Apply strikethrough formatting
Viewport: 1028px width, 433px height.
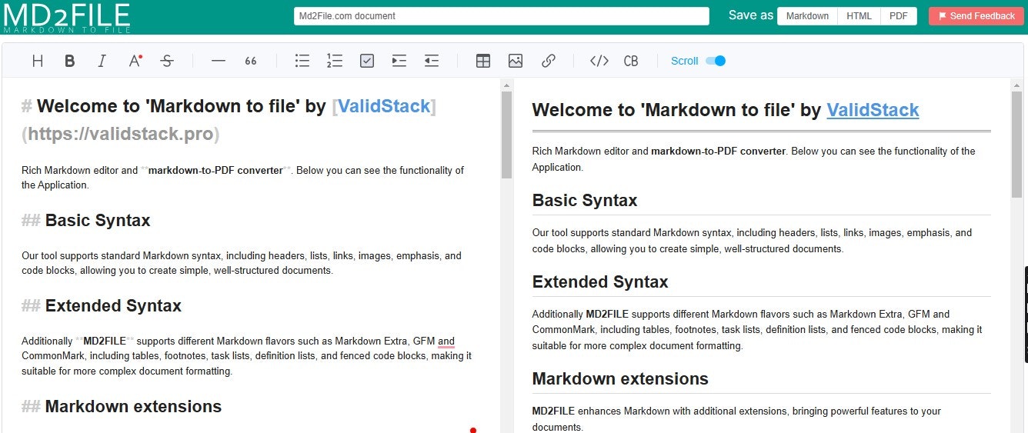[x=167, y=61]
